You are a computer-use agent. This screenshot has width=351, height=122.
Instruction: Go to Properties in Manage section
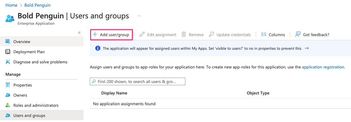point(42,85)
